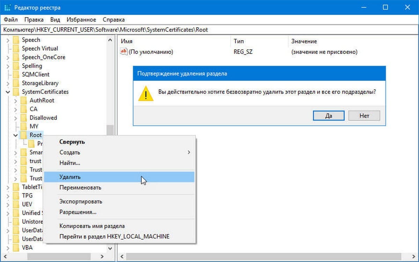Click the yellow warning icon in the confirmation dialog
The width and height of the screenshot is (419, 262).
[x=146, y=93]
